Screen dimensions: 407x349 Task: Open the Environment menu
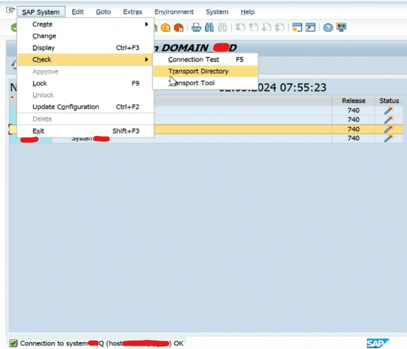coord(174,12)
